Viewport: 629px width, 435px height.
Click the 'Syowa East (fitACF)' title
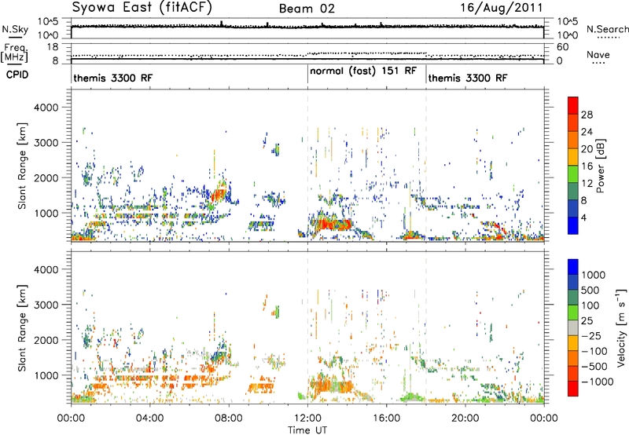142,7
